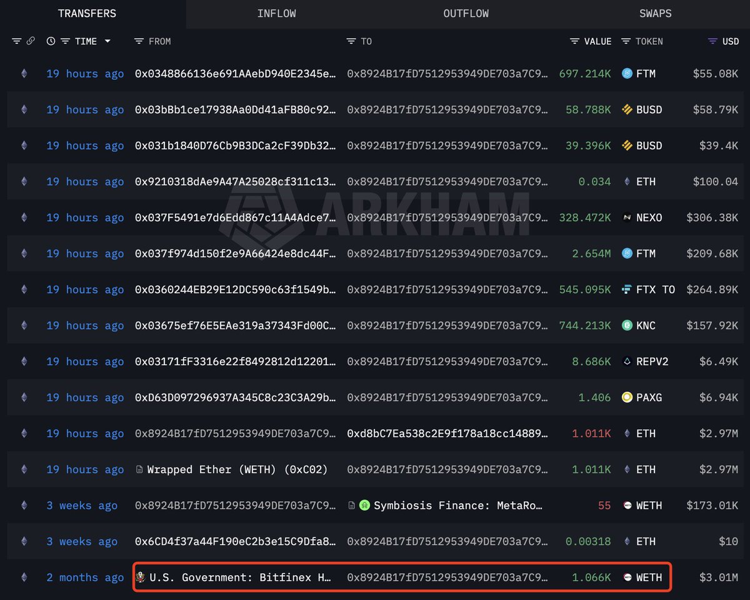Viewport: 750px width, 600px height.
Task: Open Wrapped Ether (WETH) contract link
Action: click(237, 469)
